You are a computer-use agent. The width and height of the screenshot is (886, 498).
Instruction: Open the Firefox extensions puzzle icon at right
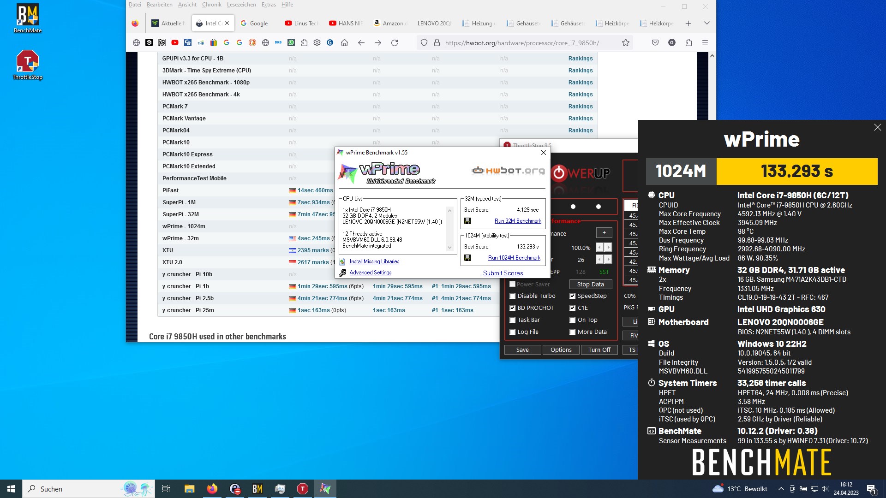pyautogui.click(x=688, y=42)
